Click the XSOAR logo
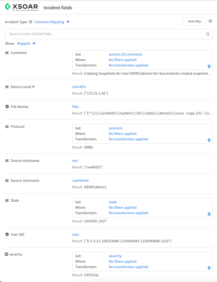 tap(22, 7)
